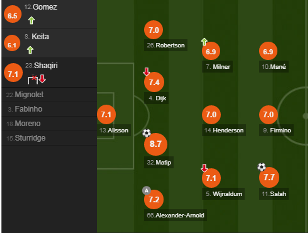Screen dimensions: 308x233
Task: Click the goal ball icon beside Matip
Action: point(147,133)
